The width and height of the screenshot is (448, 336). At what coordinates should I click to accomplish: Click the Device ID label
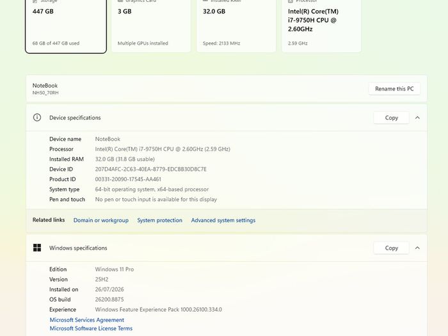(61, 169)
